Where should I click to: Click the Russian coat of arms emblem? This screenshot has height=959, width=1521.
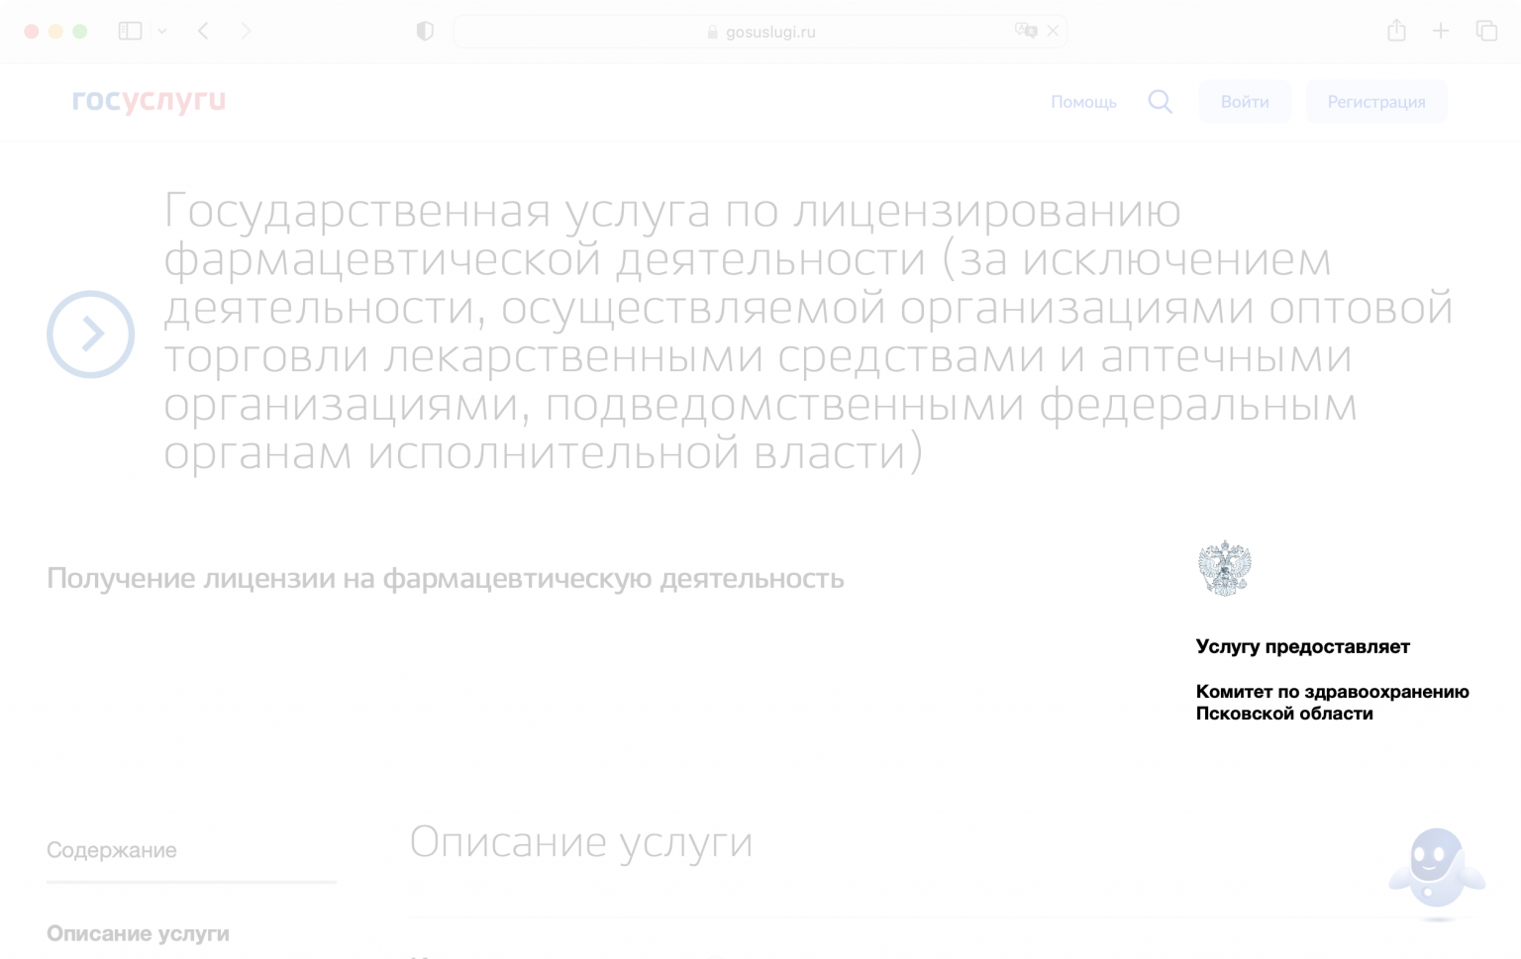click(1225, 567)
